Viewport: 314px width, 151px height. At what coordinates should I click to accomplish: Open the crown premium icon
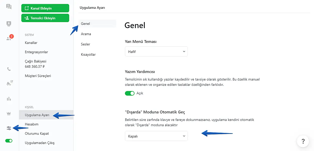(x=9, y=113)
